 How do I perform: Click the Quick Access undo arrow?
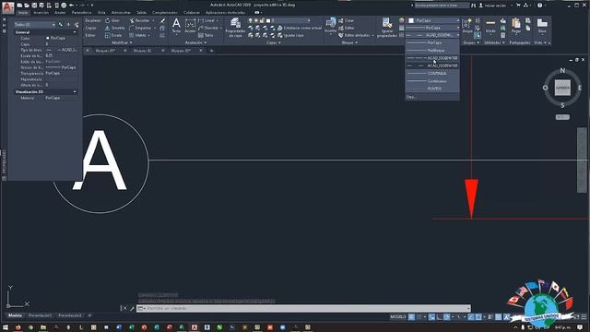[71, 6]
